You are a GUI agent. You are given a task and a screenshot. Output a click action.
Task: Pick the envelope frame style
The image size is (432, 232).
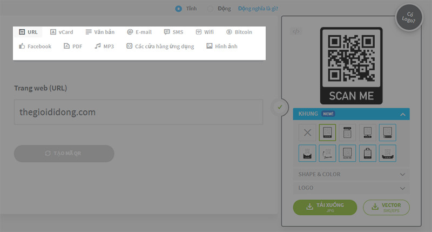tap(307, 153)
